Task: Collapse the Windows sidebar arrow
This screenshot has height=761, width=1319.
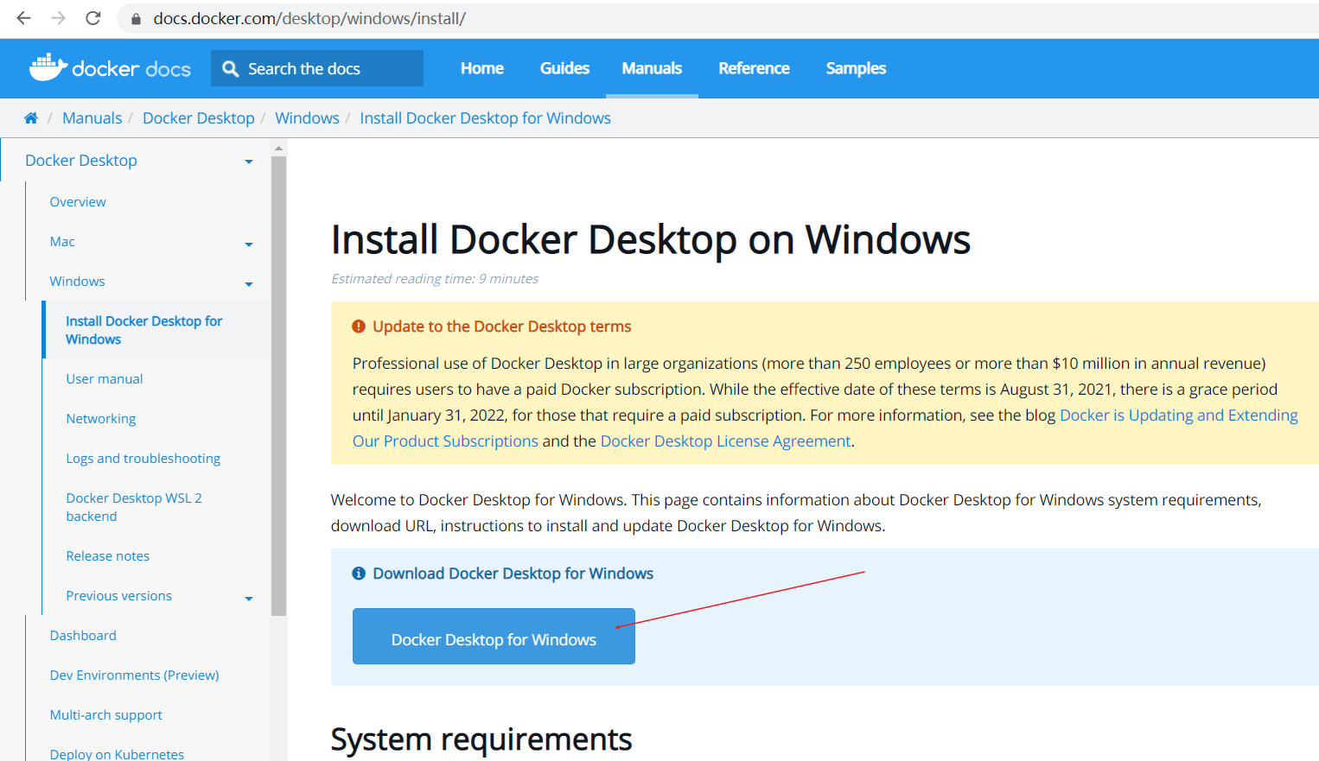Action: point(249,284)
